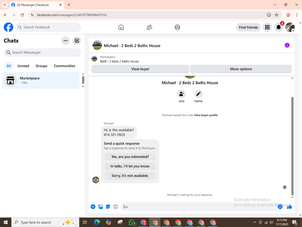Click the Add people icon

[x=181, y=94]
